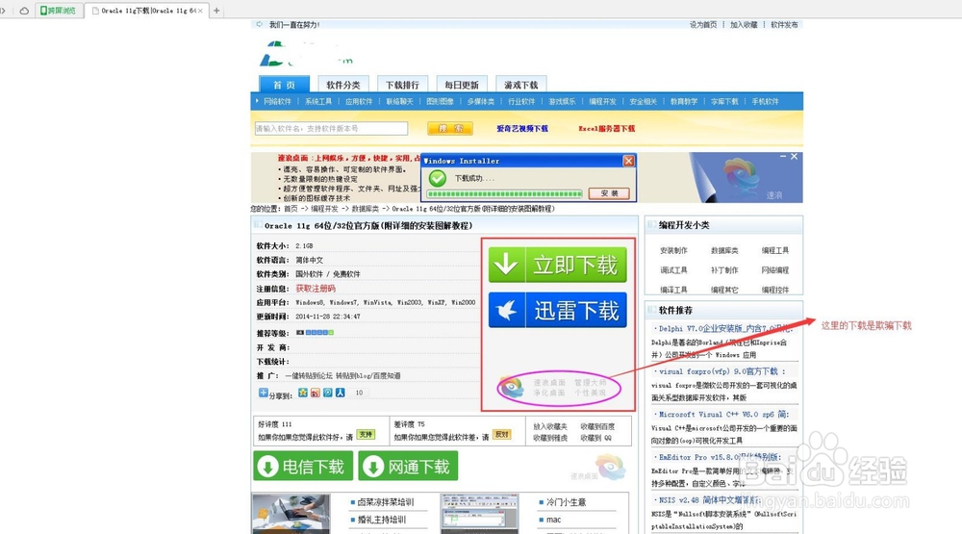Select 应用软件 in the blue category bar
The image size is (962, 534).
pyautogui.click(x=358, y=101)
